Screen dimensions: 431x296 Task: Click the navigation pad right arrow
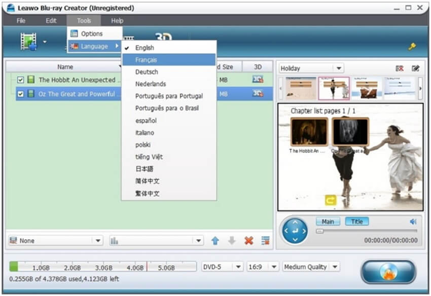pos(304,231)
